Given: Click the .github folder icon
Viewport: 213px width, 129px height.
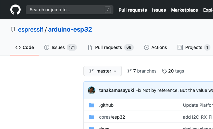Looking at the screenshot, I should click(92, 105).
